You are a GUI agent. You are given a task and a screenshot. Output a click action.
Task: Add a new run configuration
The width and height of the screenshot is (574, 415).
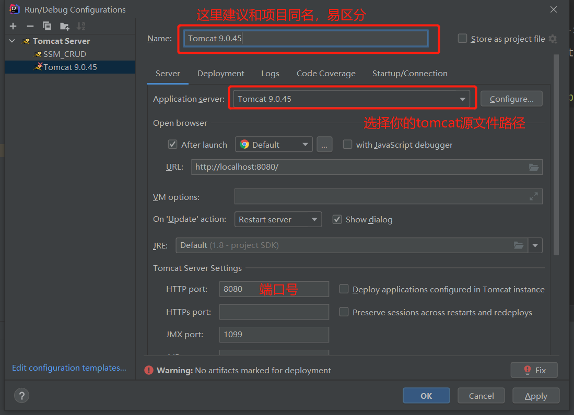pos(13,26)
